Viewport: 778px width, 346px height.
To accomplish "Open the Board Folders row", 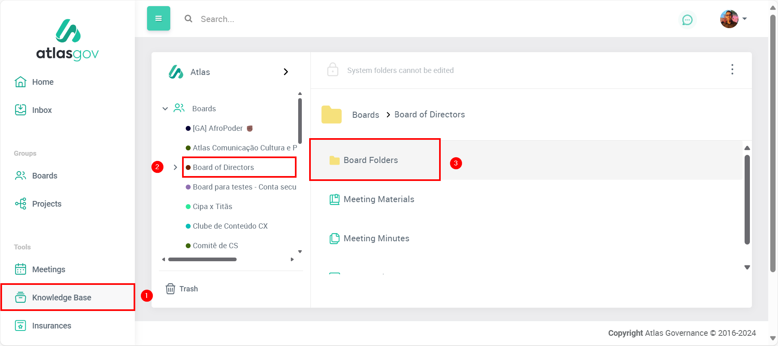I will 526,160.
